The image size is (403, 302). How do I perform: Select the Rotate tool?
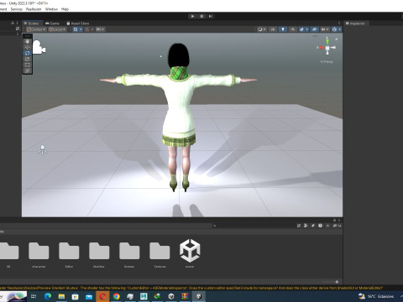tap(28, 53)
